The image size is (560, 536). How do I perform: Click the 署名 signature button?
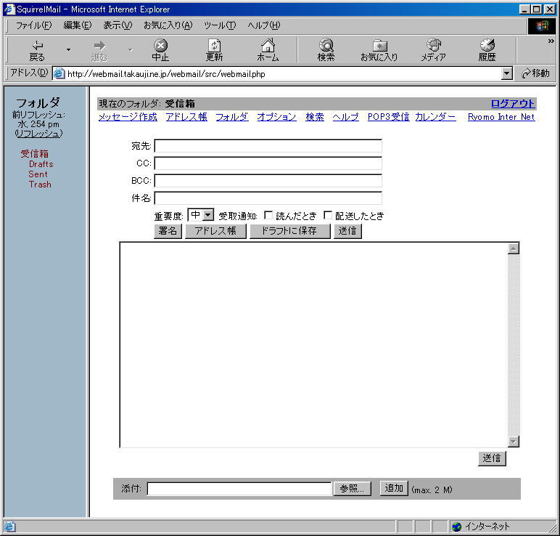[x=168, y=231]
